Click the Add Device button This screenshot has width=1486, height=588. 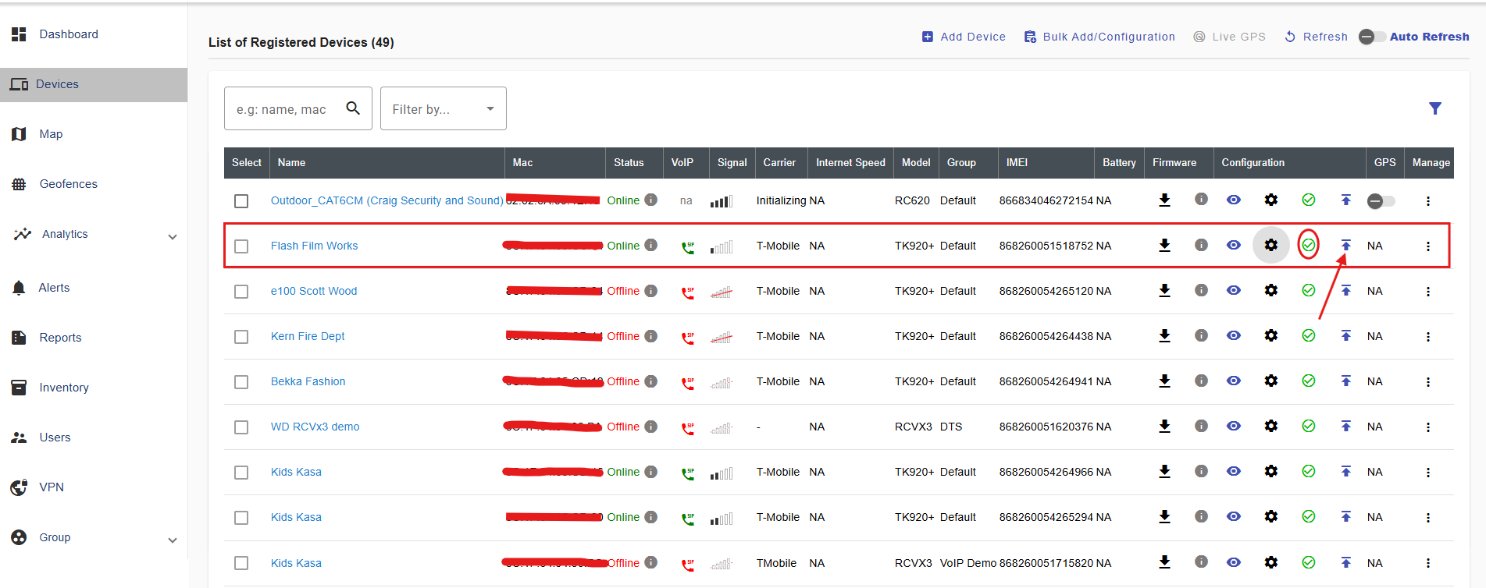[964, 37]
